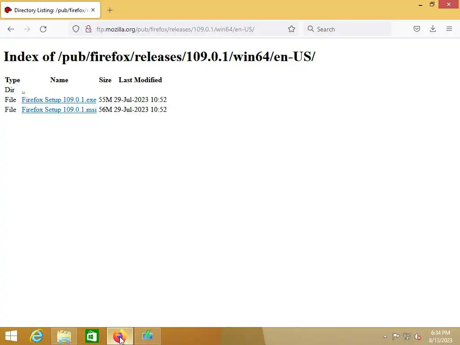Open the Firefox application menu
The width and height of the screenshot is (460, 345).
449,29
